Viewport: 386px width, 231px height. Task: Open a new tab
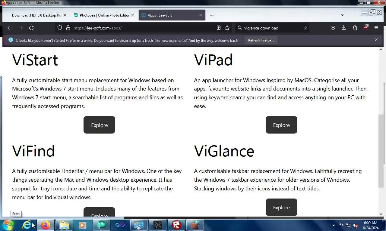[x=212, y=15]
